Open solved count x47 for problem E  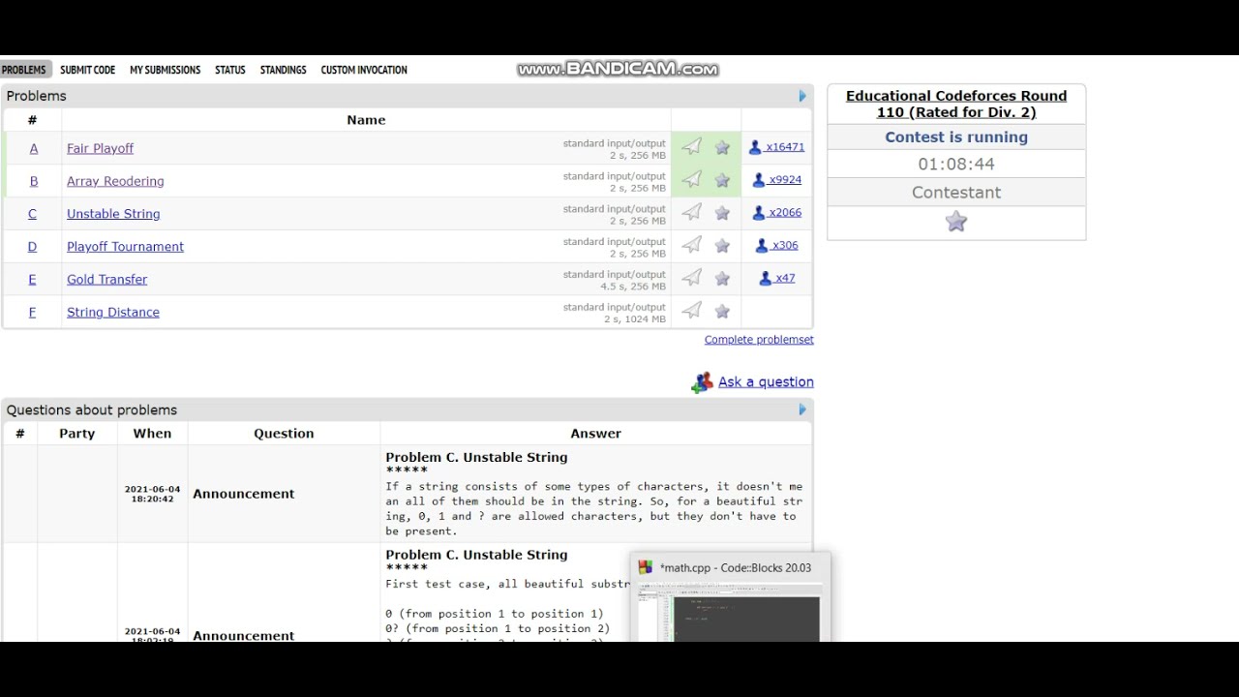click(x=776, y=279)
